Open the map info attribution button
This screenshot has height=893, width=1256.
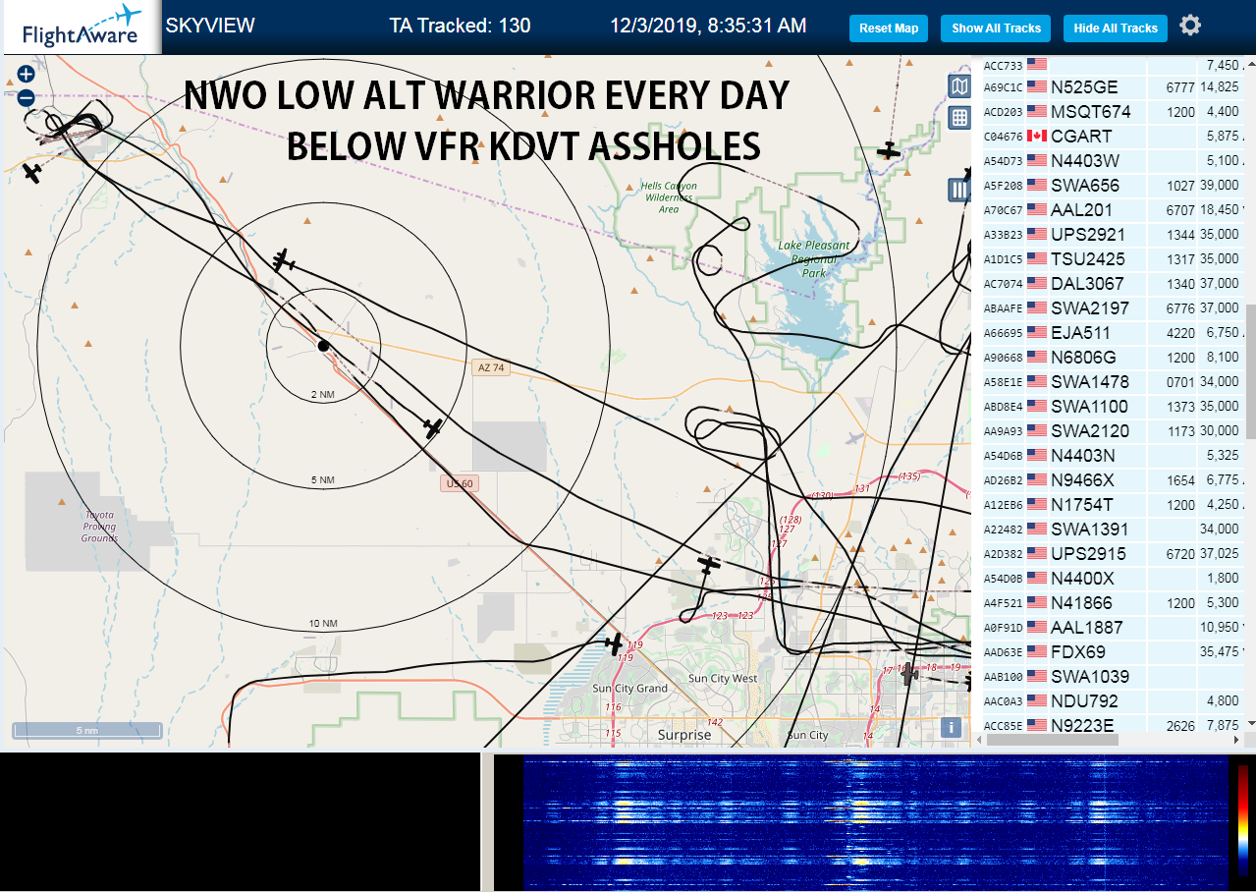[x=950, y=727]
